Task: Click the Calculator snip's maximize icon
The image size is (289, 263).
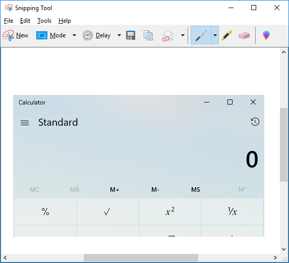Action: pos(230,102)
